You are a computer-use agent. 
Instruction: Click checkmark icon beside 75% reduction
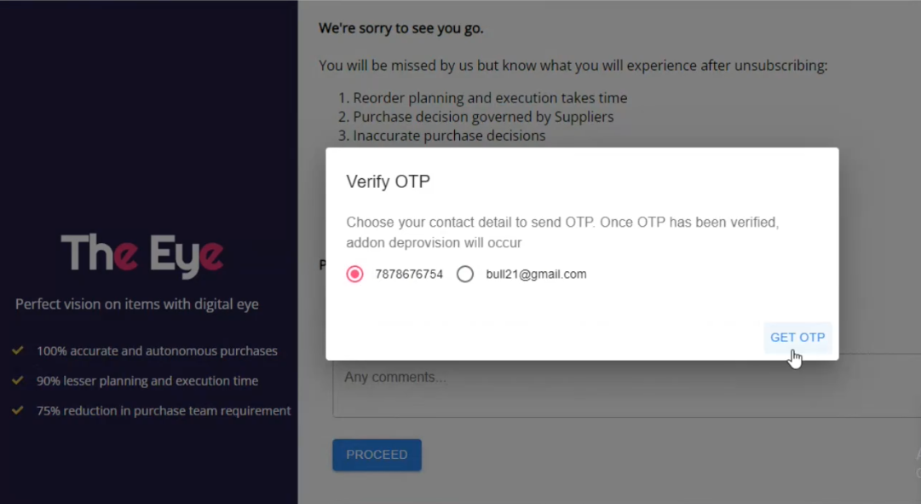click(17, 410)
